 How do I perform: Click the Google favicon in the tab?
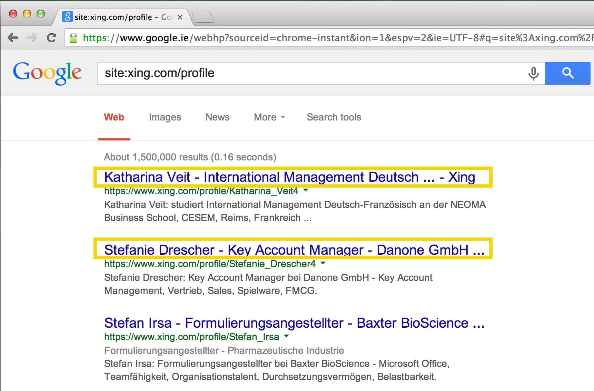point(67,17)
